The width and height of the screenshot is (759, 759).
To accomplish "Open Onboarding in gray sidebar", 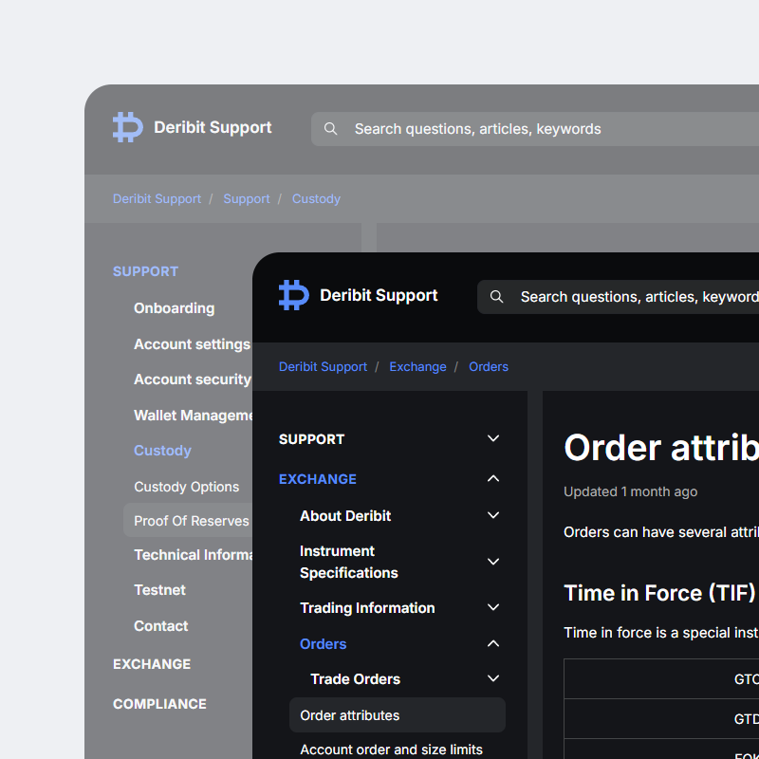I will pos(174,308).
